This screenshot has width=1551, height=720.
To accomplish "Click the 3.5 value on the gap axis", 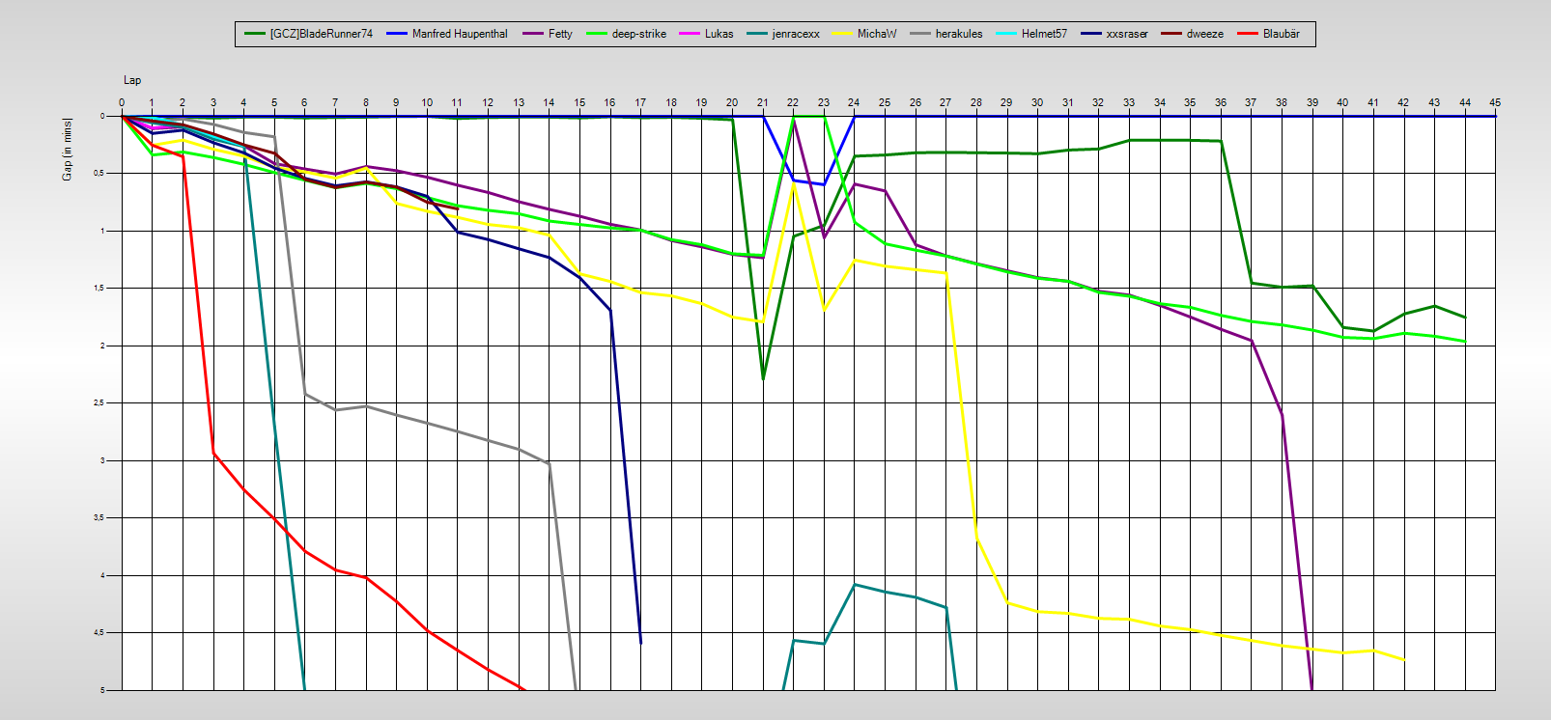I will click(x=99, y=518).
